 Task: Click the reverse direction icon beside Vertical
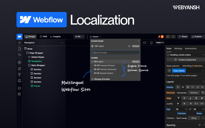pyautogui.click(x=203, y=93)
